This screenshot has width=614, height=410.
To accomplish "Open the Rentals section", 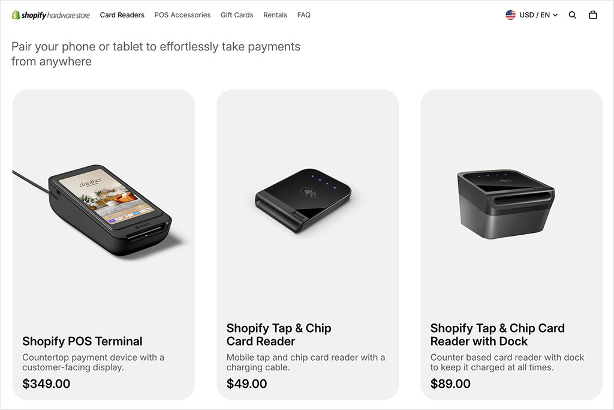I will tap(275, 14).
